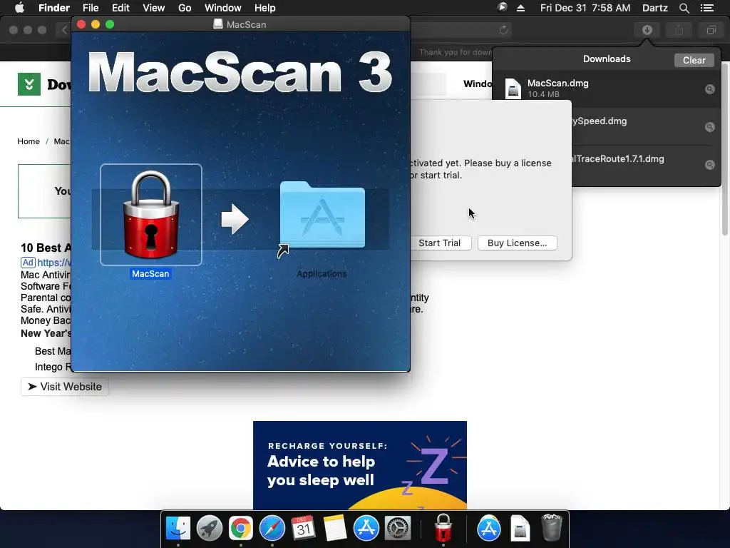Click the green download site logo
Viewport: 730px width, 548px height.
[29, 84]
